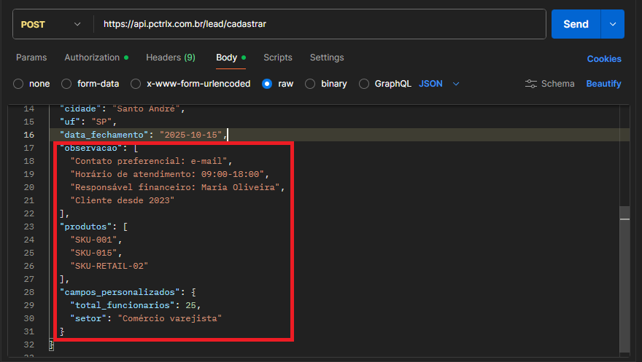
Task: Open the Scripts tab
Action: 277,58
